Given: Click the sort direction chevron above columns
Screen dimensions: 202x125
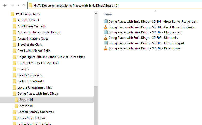Looking at the screenshot, I should (155, 12).
